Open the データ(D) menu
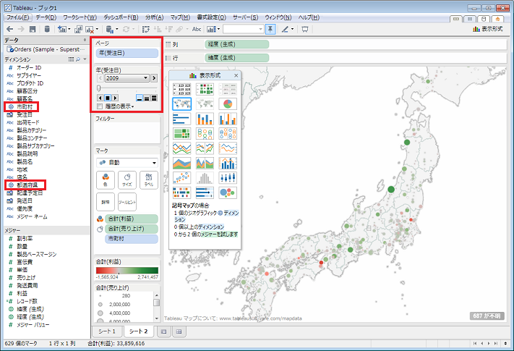The width and height of the screenshot is (514, 351). (x=46, y=17)
